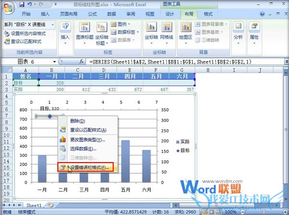Screen dimensions: 289x215
Task: Click 重设以匹配样式 in the ribbon
Action: pyautogui.click(x=23, y=41)
